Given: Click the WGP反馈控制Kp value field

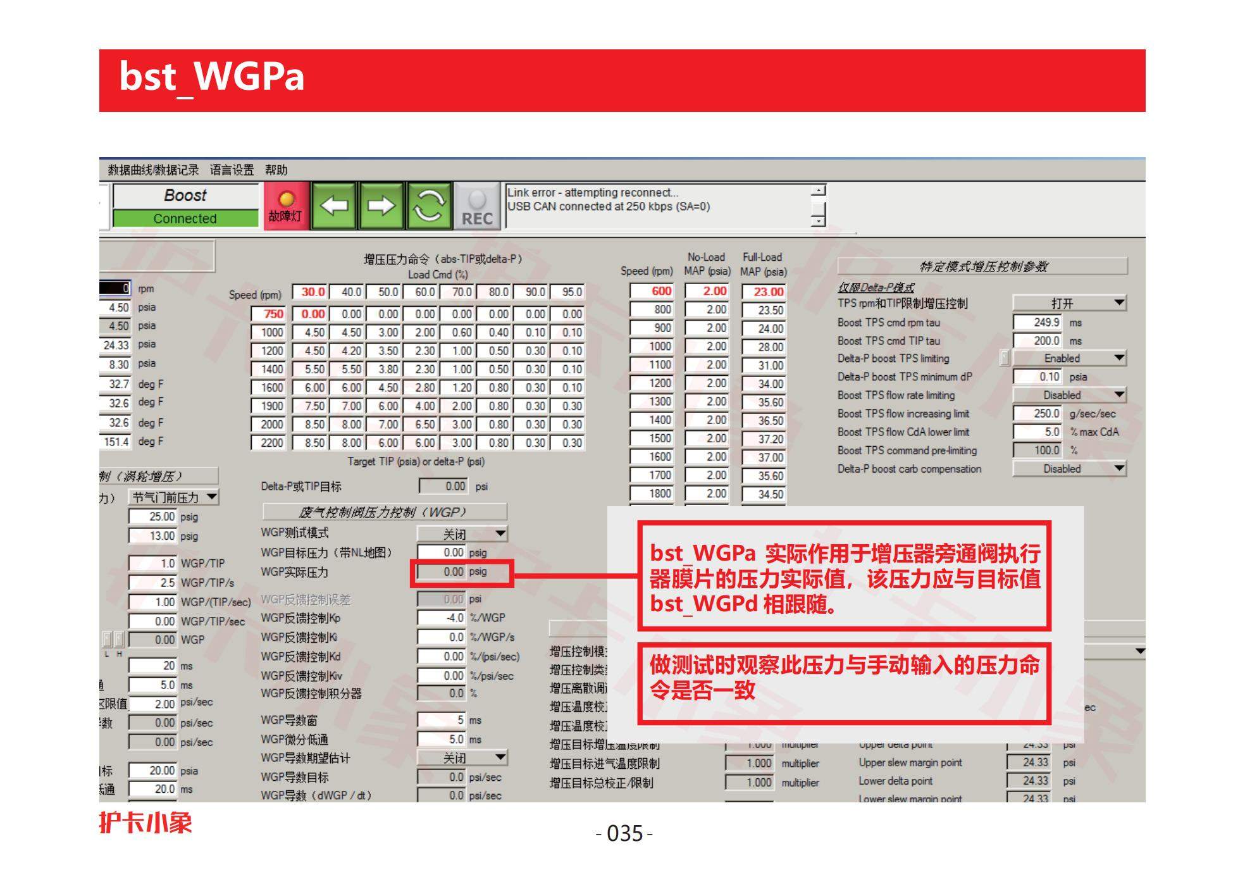Looking at the screenshot, I should click(x=442, y=618).
